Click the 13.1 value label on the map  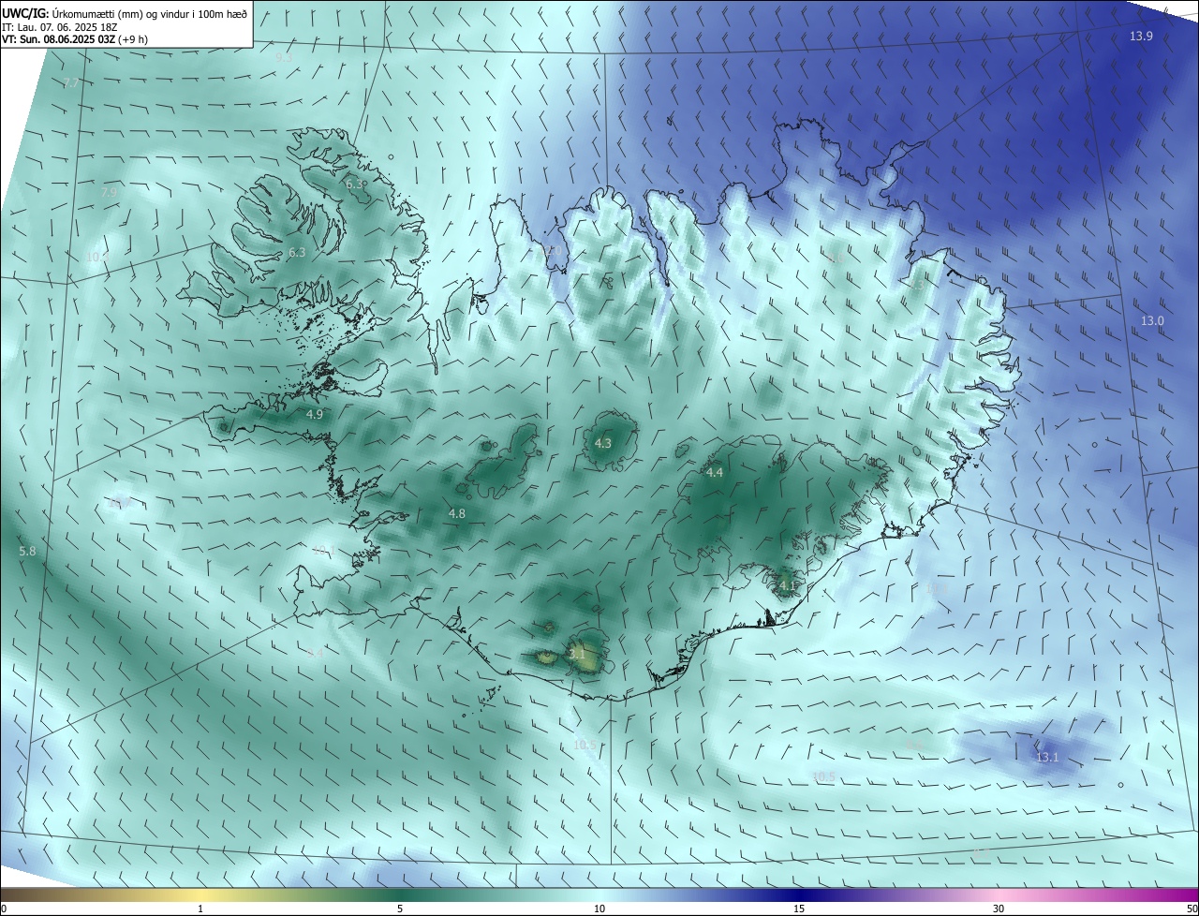pyautogui.click(x=1045, y=757)
